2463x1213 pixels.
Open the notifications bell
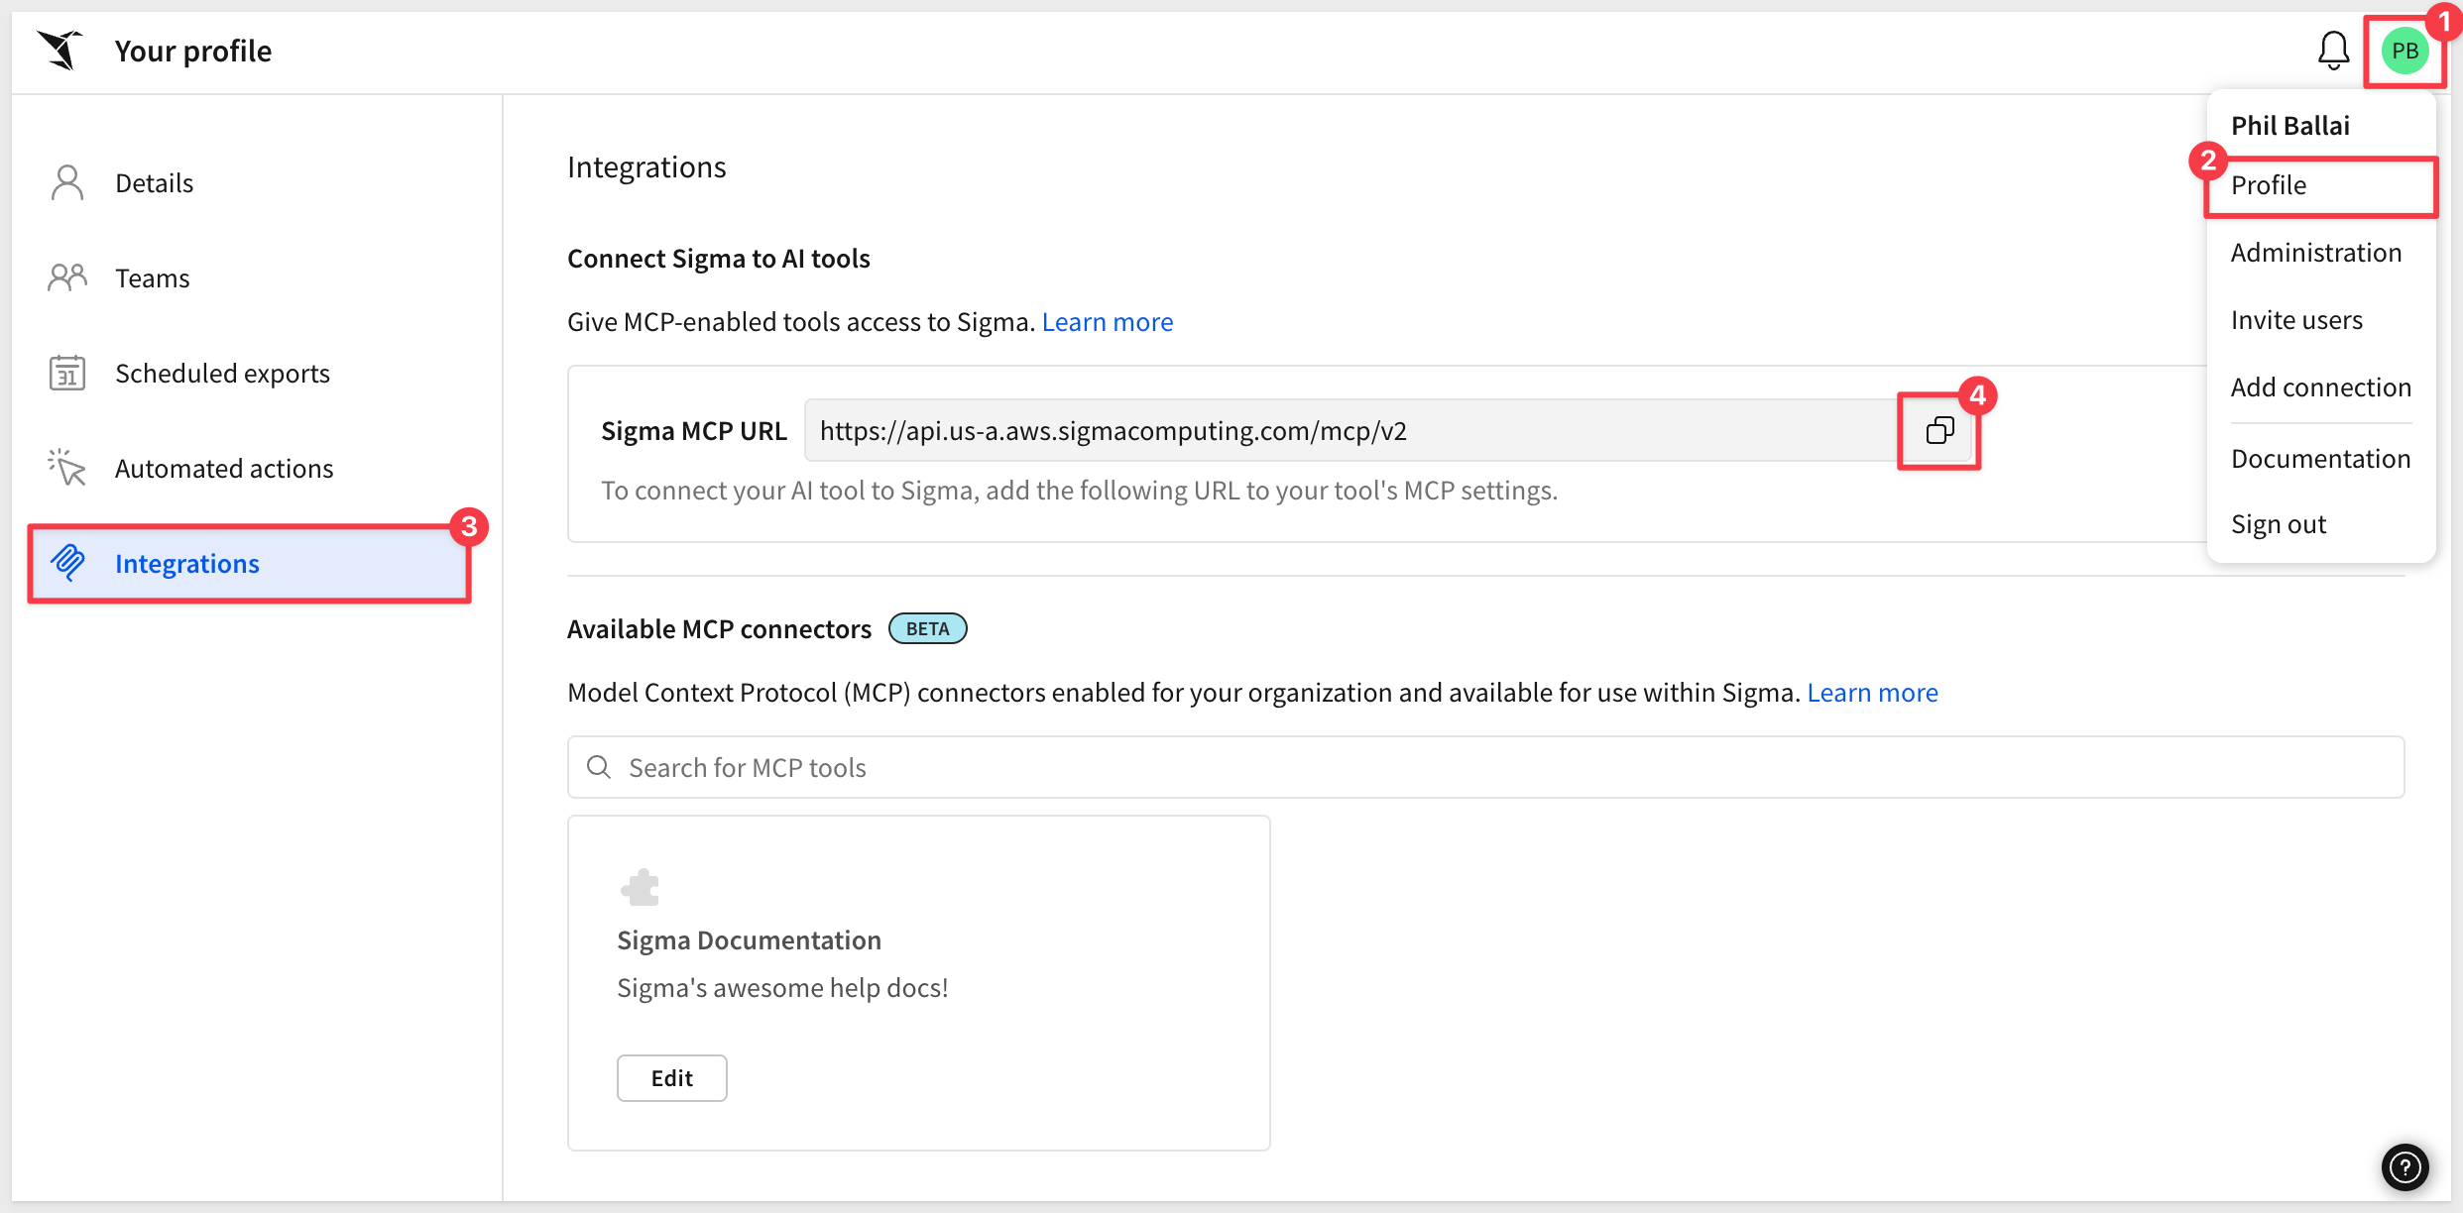point(2333,51)
